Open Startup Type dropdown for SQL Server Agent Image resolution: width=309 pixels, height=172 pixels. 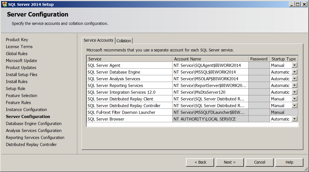294,65
